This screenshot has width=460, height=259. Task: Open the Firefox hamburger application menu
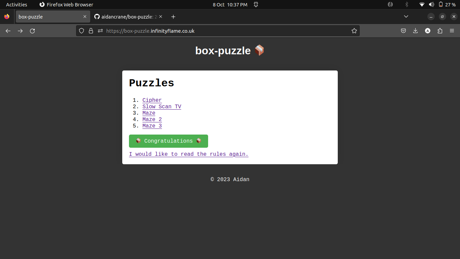[x=452, y=31]
